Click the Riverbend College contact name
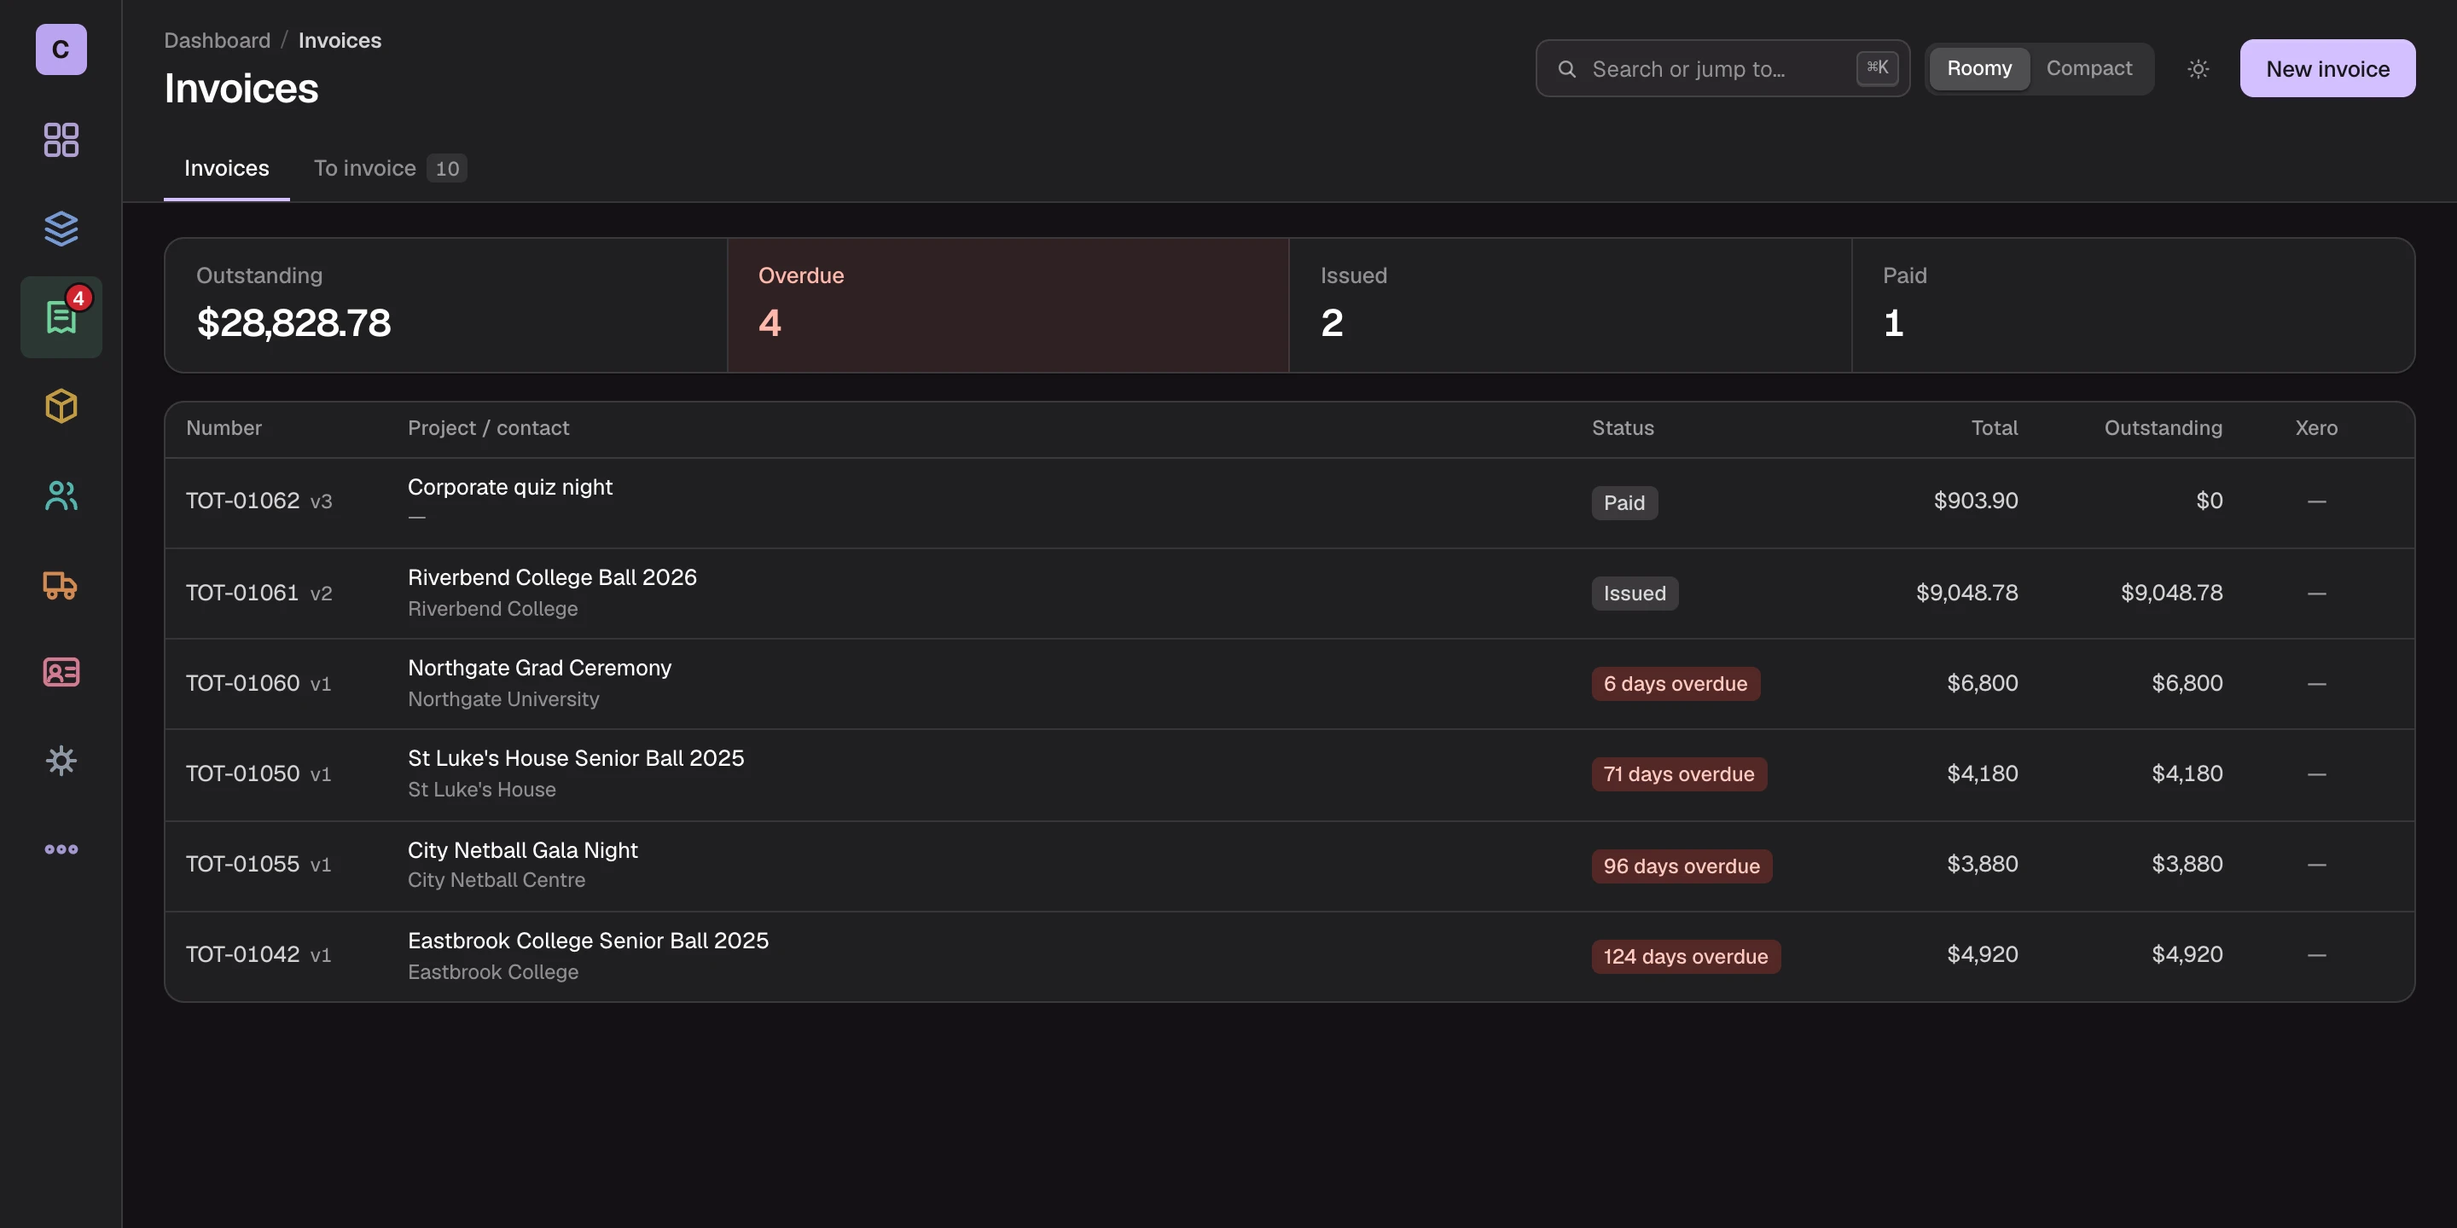The width and height of the screenshot is (2457, 1228). (492, 608)
